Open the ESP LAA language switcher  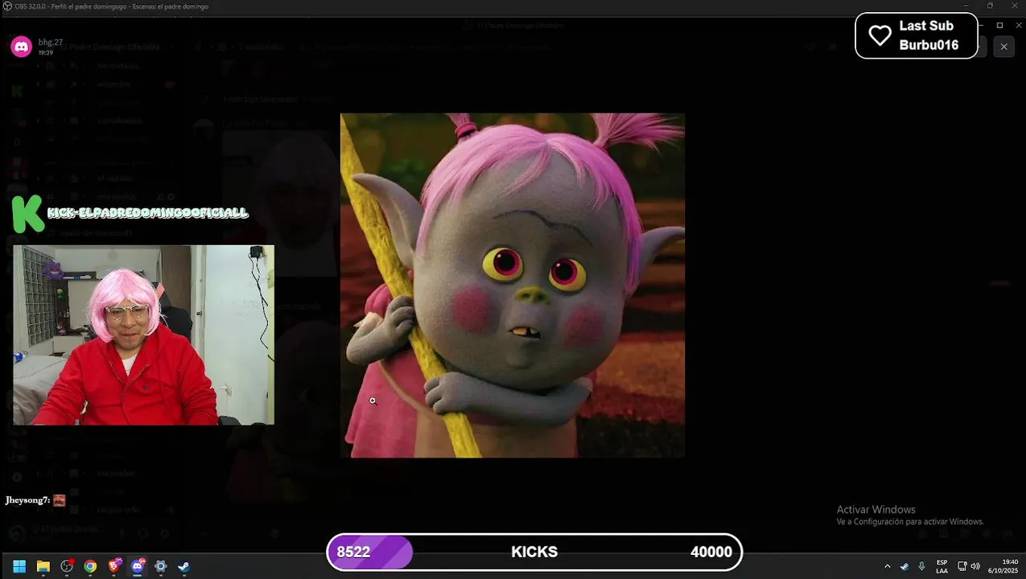pos(942,566)
